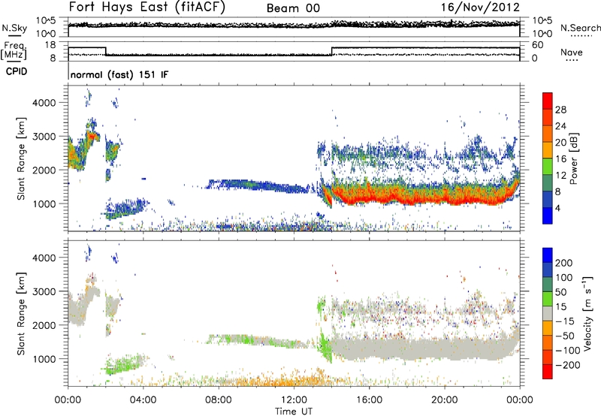The image size is (601, 416).
Task: Select the Time UT axis title
Action: [294, 411]
